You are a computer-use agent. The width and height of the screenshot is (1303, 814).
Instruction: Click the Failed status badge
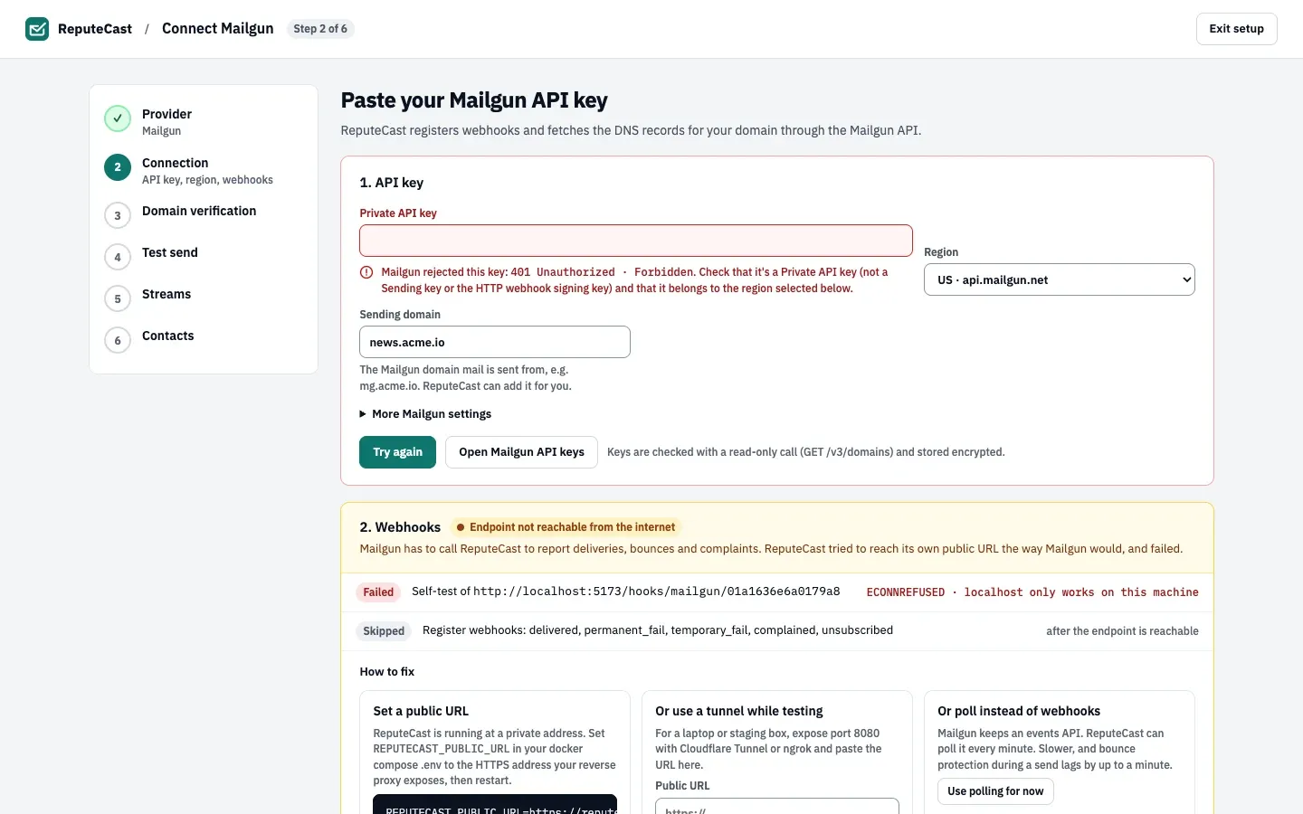378,592
